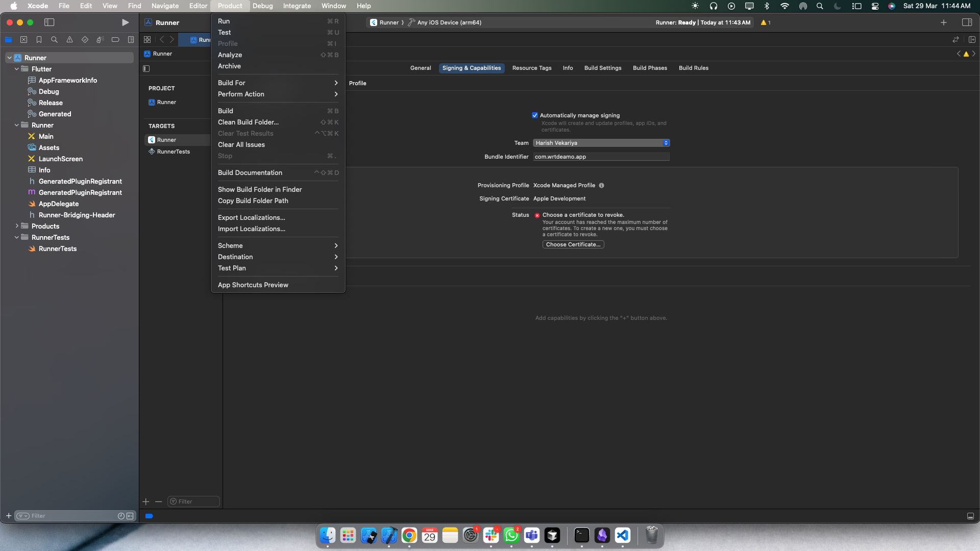Image resolution: width=980 pixels, height=551 pixels.
Task: Toggle Automatically manage signing checkbox
Action: pyautogui.click(x=535, y=115)
